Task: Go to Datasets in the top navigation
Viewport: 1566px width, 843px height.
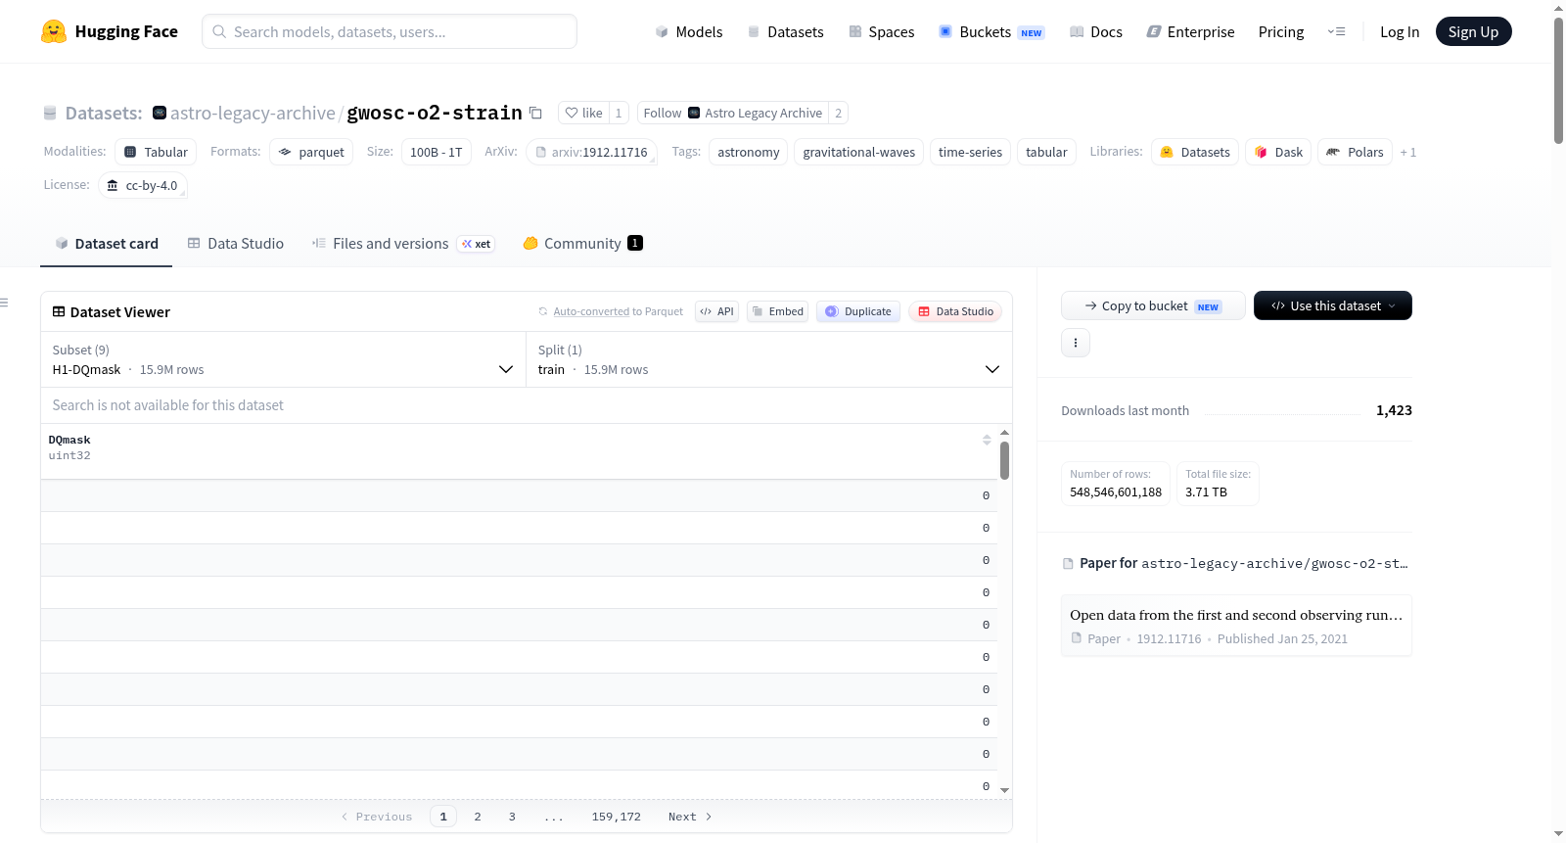Action: point(786,31)
